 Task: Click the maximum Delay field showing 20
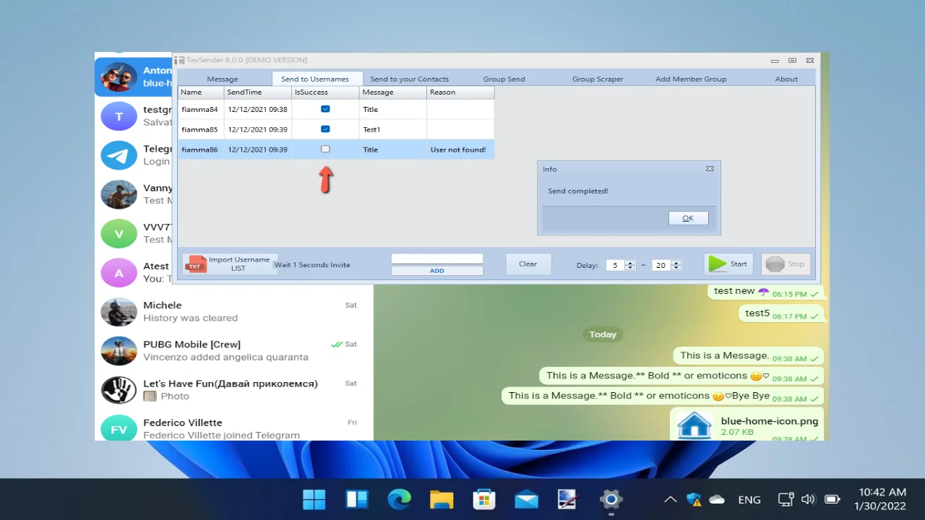[x=661, y=265]
